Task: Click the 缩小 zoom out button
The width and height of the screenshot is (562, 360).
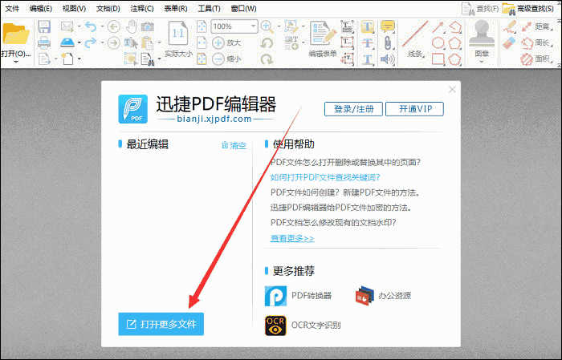Action: [x=226, y=59]
